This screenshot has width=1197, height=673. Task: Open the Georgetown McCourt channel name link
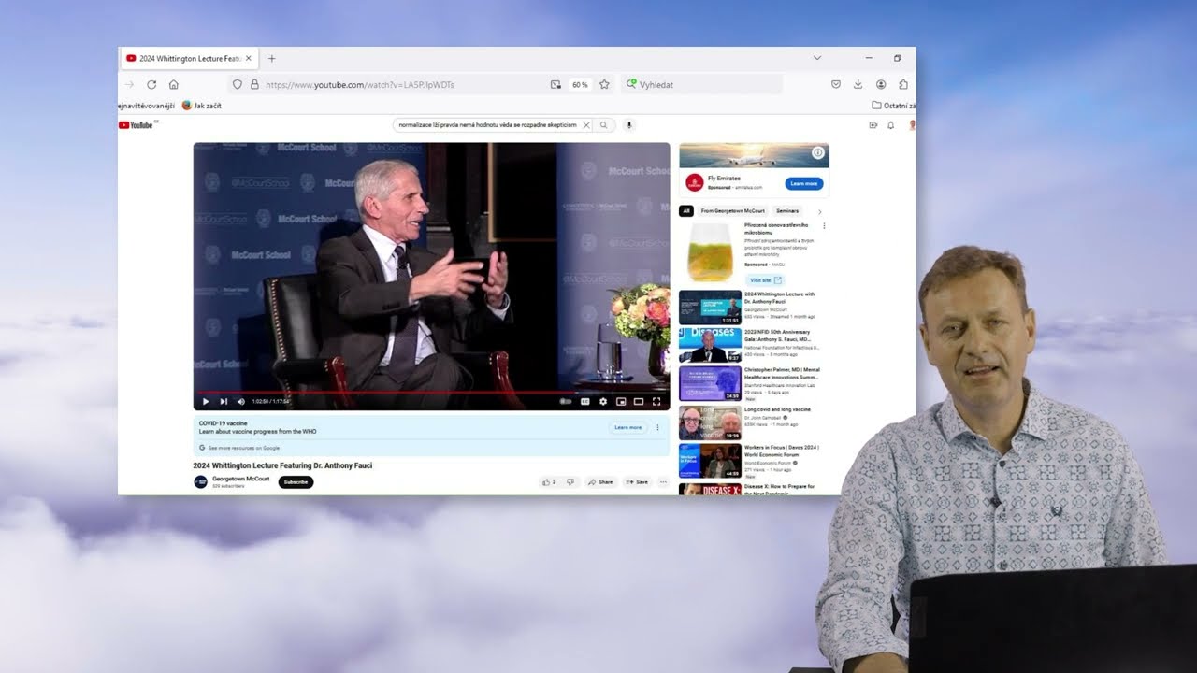[x=241, y=479]
